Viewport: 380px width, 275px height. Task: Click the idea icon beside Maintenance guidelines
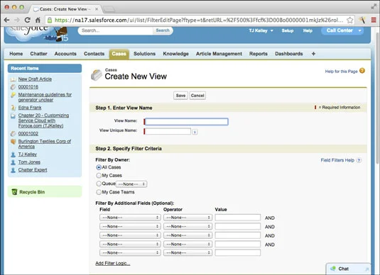click(13, 95)
